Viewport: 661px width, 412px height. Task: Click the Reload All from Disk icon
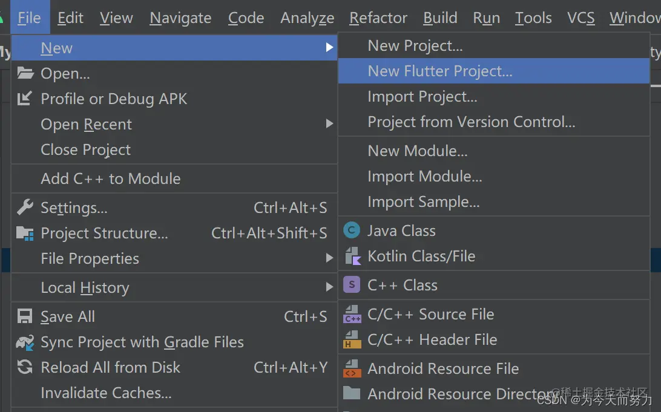25,367
